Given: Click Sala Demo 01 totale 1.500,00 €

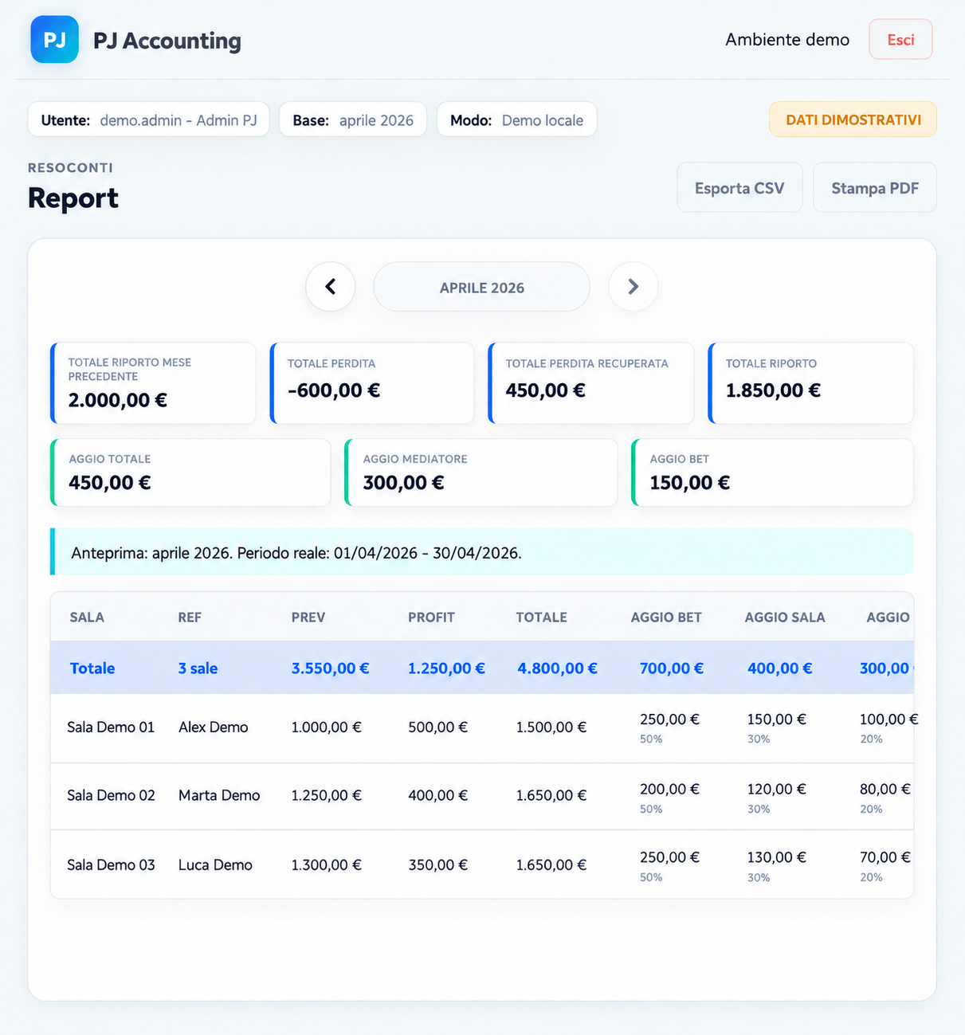Looking at the screenshot, I should [551, 727].
